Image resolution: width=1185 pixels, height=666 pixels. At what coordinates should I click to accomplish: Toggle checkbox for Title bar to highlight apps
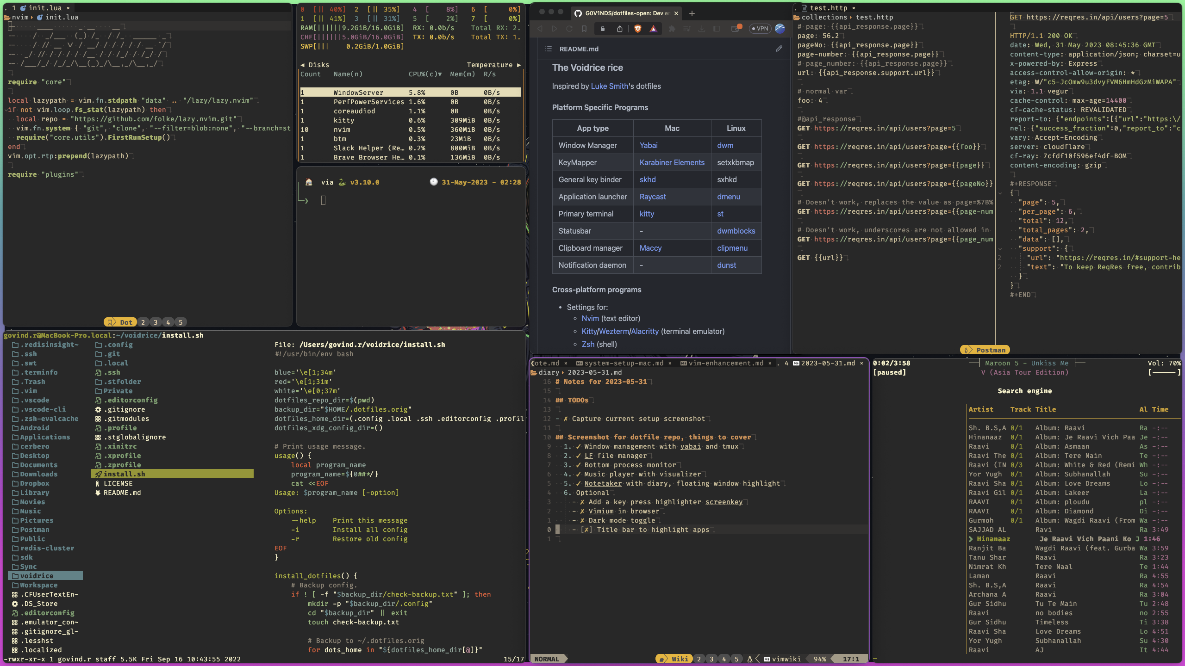pyautogui.click(x=586, y=530)
